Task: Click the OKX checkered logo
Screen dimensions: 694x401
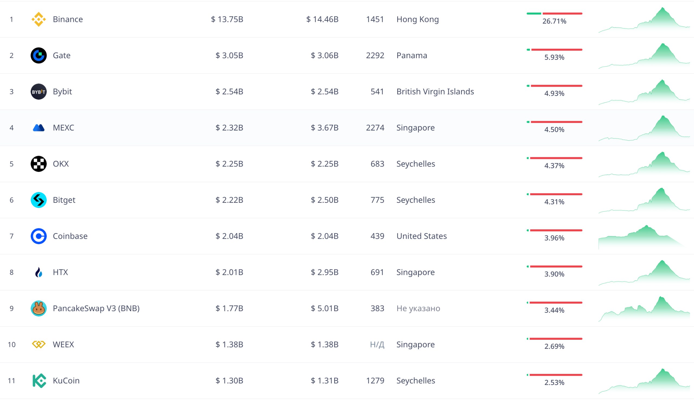Action: (38, 164)
